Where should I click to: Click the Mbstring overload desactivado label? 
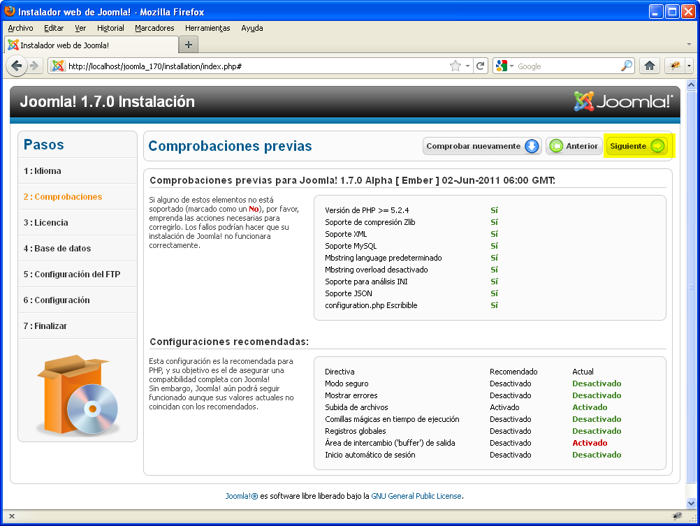(377, 270)
